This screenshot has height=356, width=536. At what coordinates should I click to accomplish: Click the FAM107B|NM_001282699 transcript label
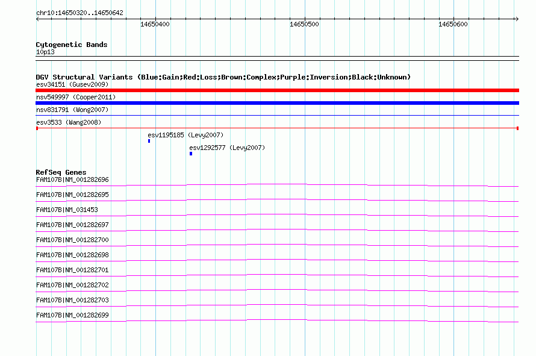pos(72,315)
